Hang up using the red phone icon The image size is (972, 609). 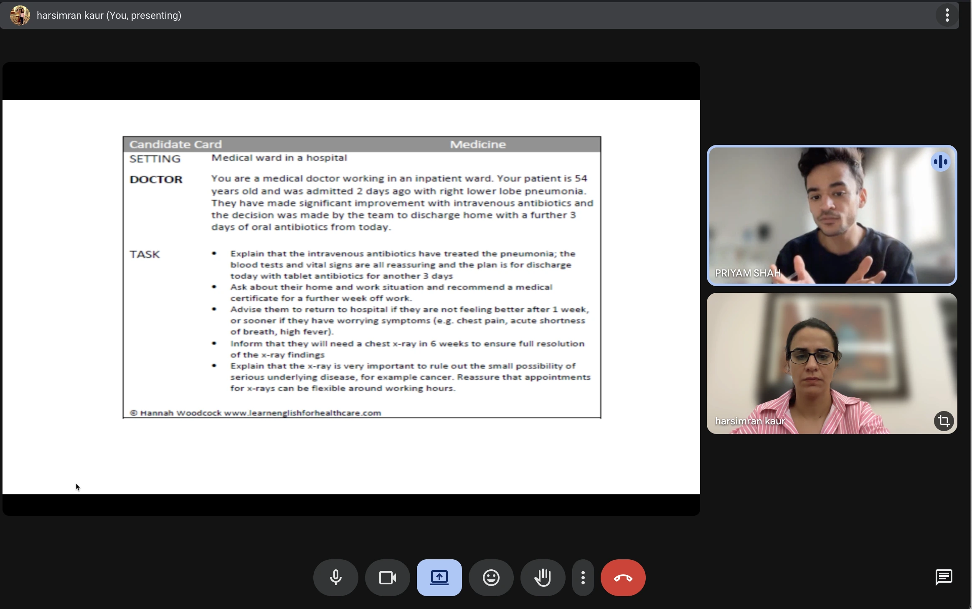click(x=623, y=578)
